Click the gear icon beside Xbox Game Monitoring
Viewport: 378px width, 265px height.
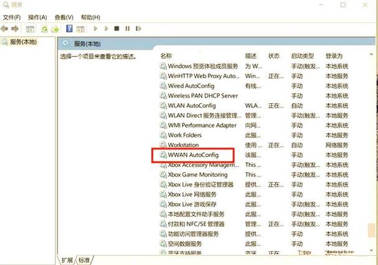pos(163,175)
